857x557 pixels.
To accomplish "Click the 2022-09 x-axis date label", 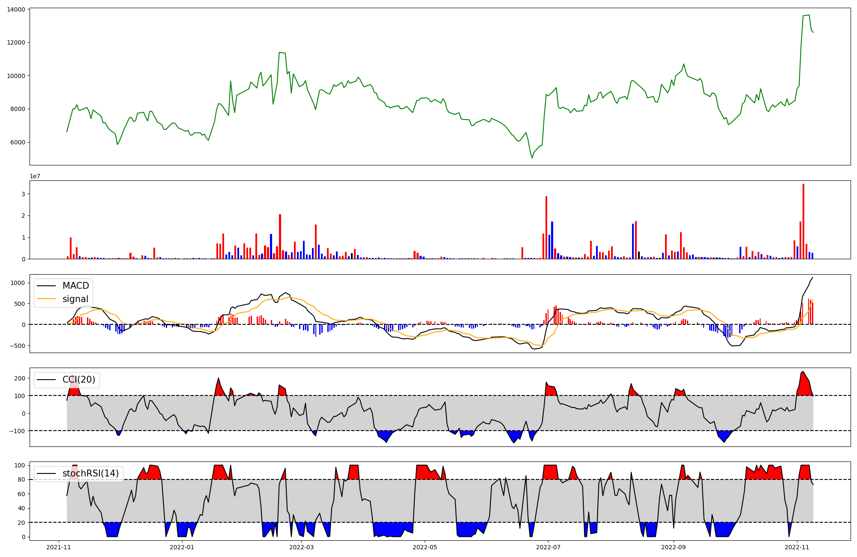I will pos(674,547).
